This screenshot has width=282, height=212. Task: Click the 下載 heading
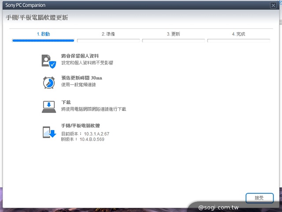point(66,102)
